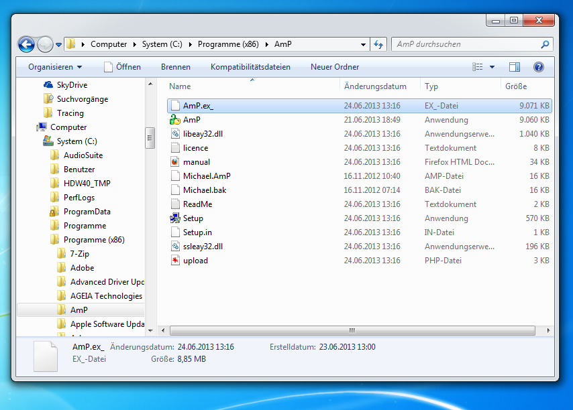Open the address bar history dropdown
573x410 pixels.
pyautogui.click(x=363, y=44)
